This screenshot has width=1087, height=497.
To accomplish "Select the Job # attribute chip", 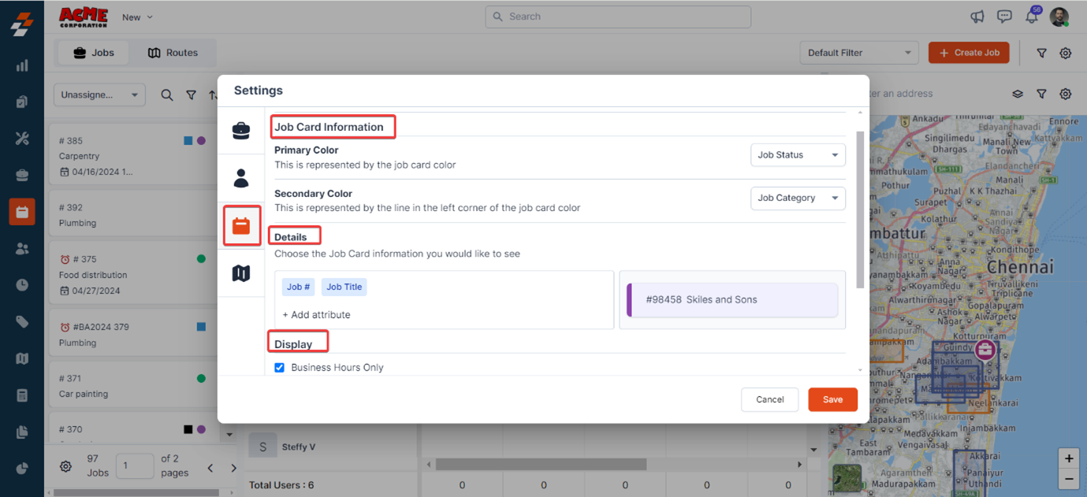I will [299, 287].
